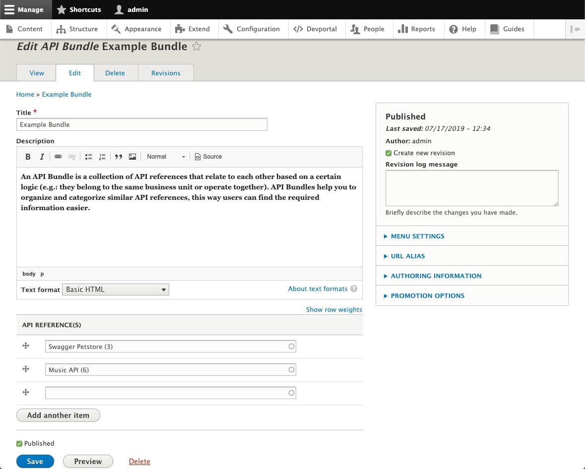This screenshot has width=585, height=469.
Task: Apply italic formatting in the editor toolbar
Action: [x=42, y=157]
